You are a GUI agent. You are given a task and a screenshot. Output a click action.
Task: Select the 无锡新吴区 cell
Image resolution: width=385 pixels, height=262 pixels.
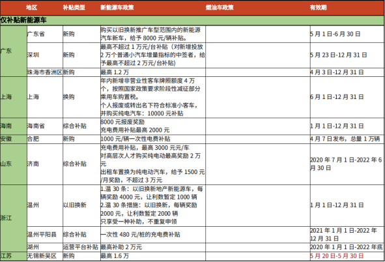[x=45, y=256]
